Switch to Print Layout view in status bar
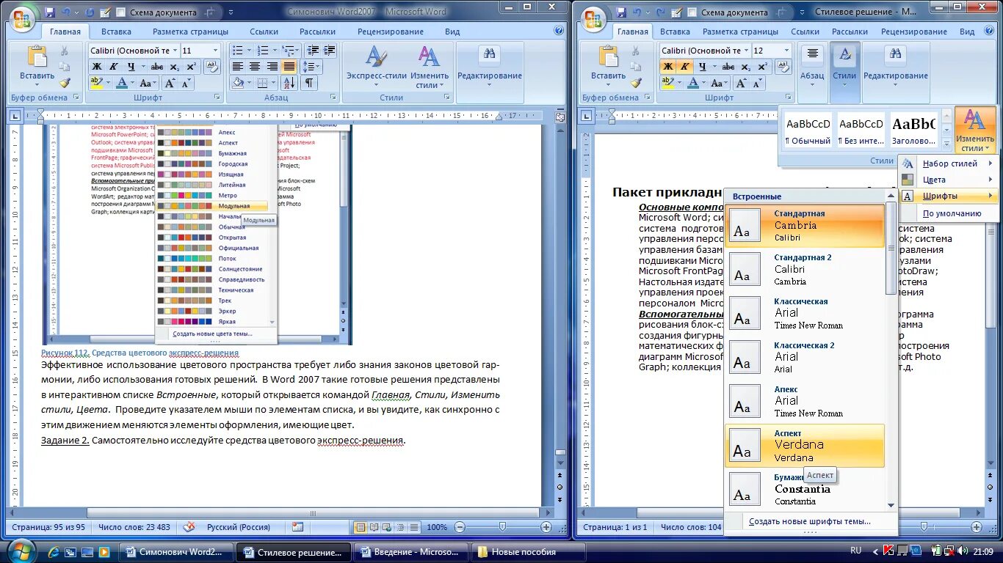 [361, 527]
